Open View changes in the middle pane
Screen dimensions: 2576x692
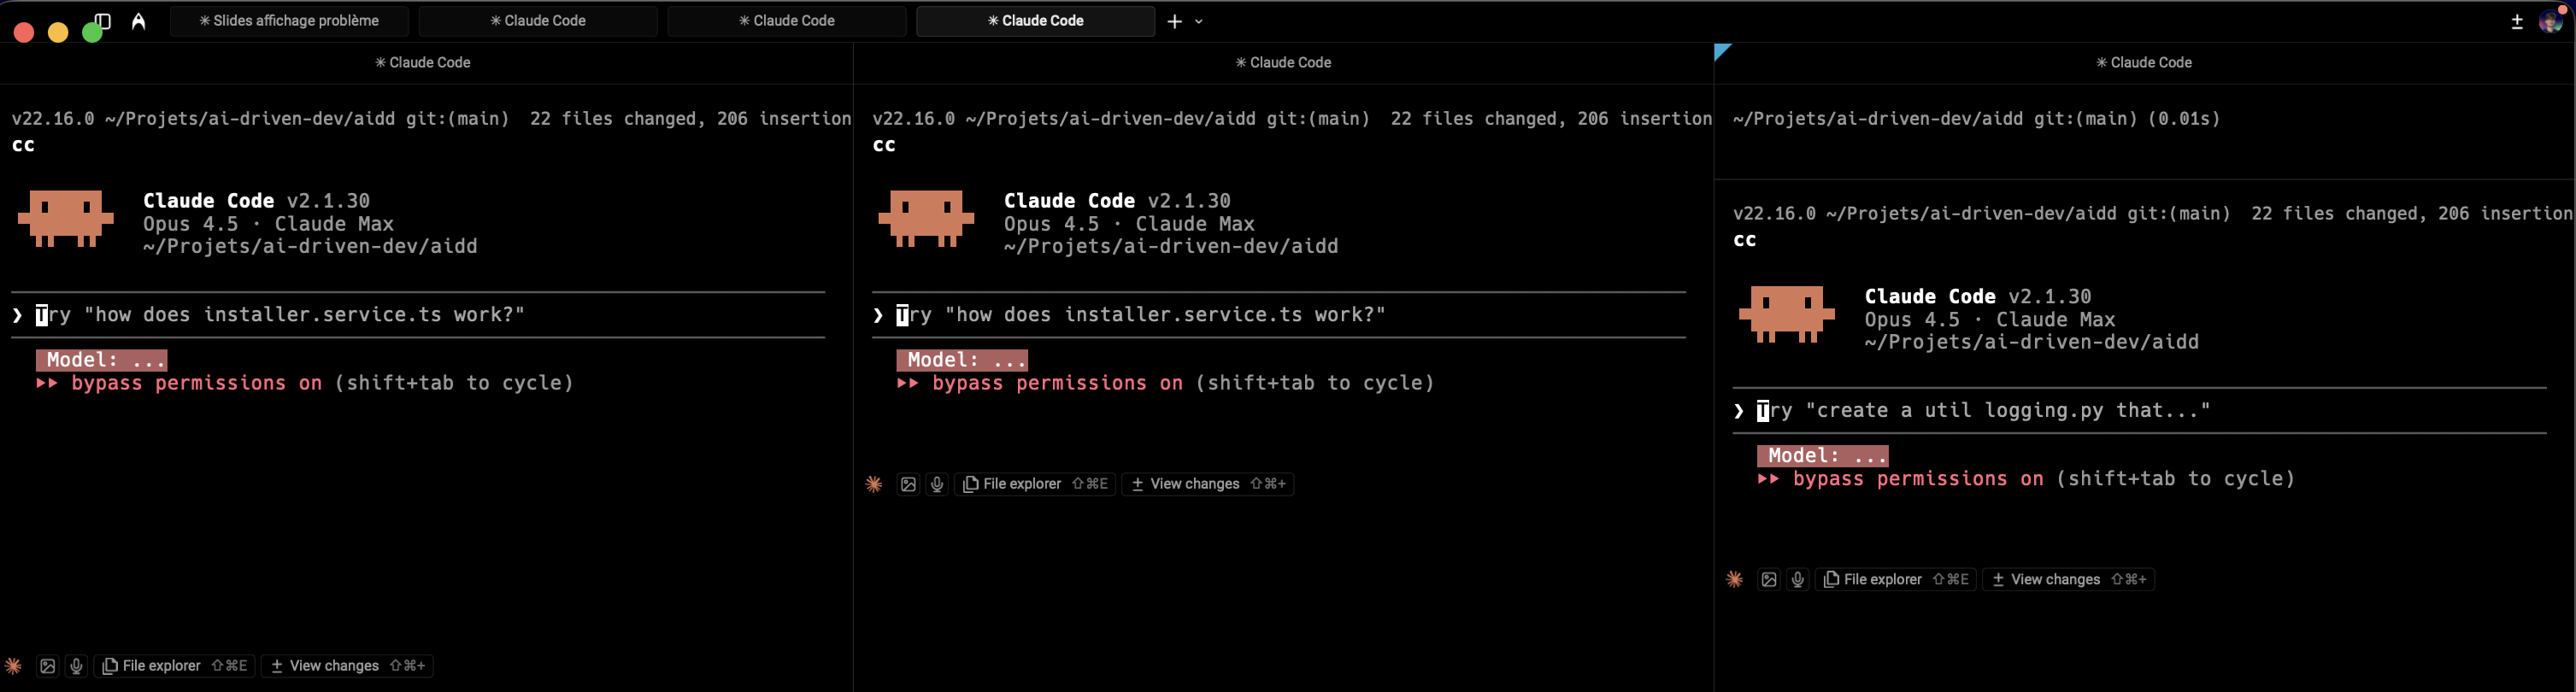tap(1209, 484)
